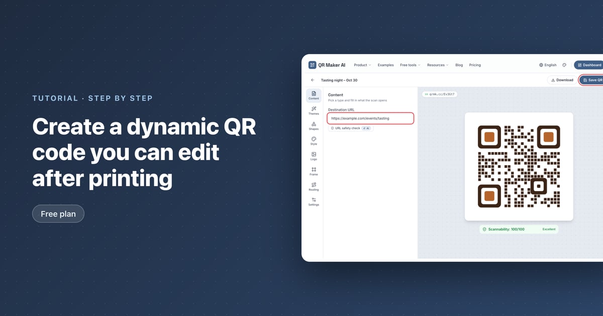603x316 pixels.
Task: Expand the Product menu
Action: (362, 65)
